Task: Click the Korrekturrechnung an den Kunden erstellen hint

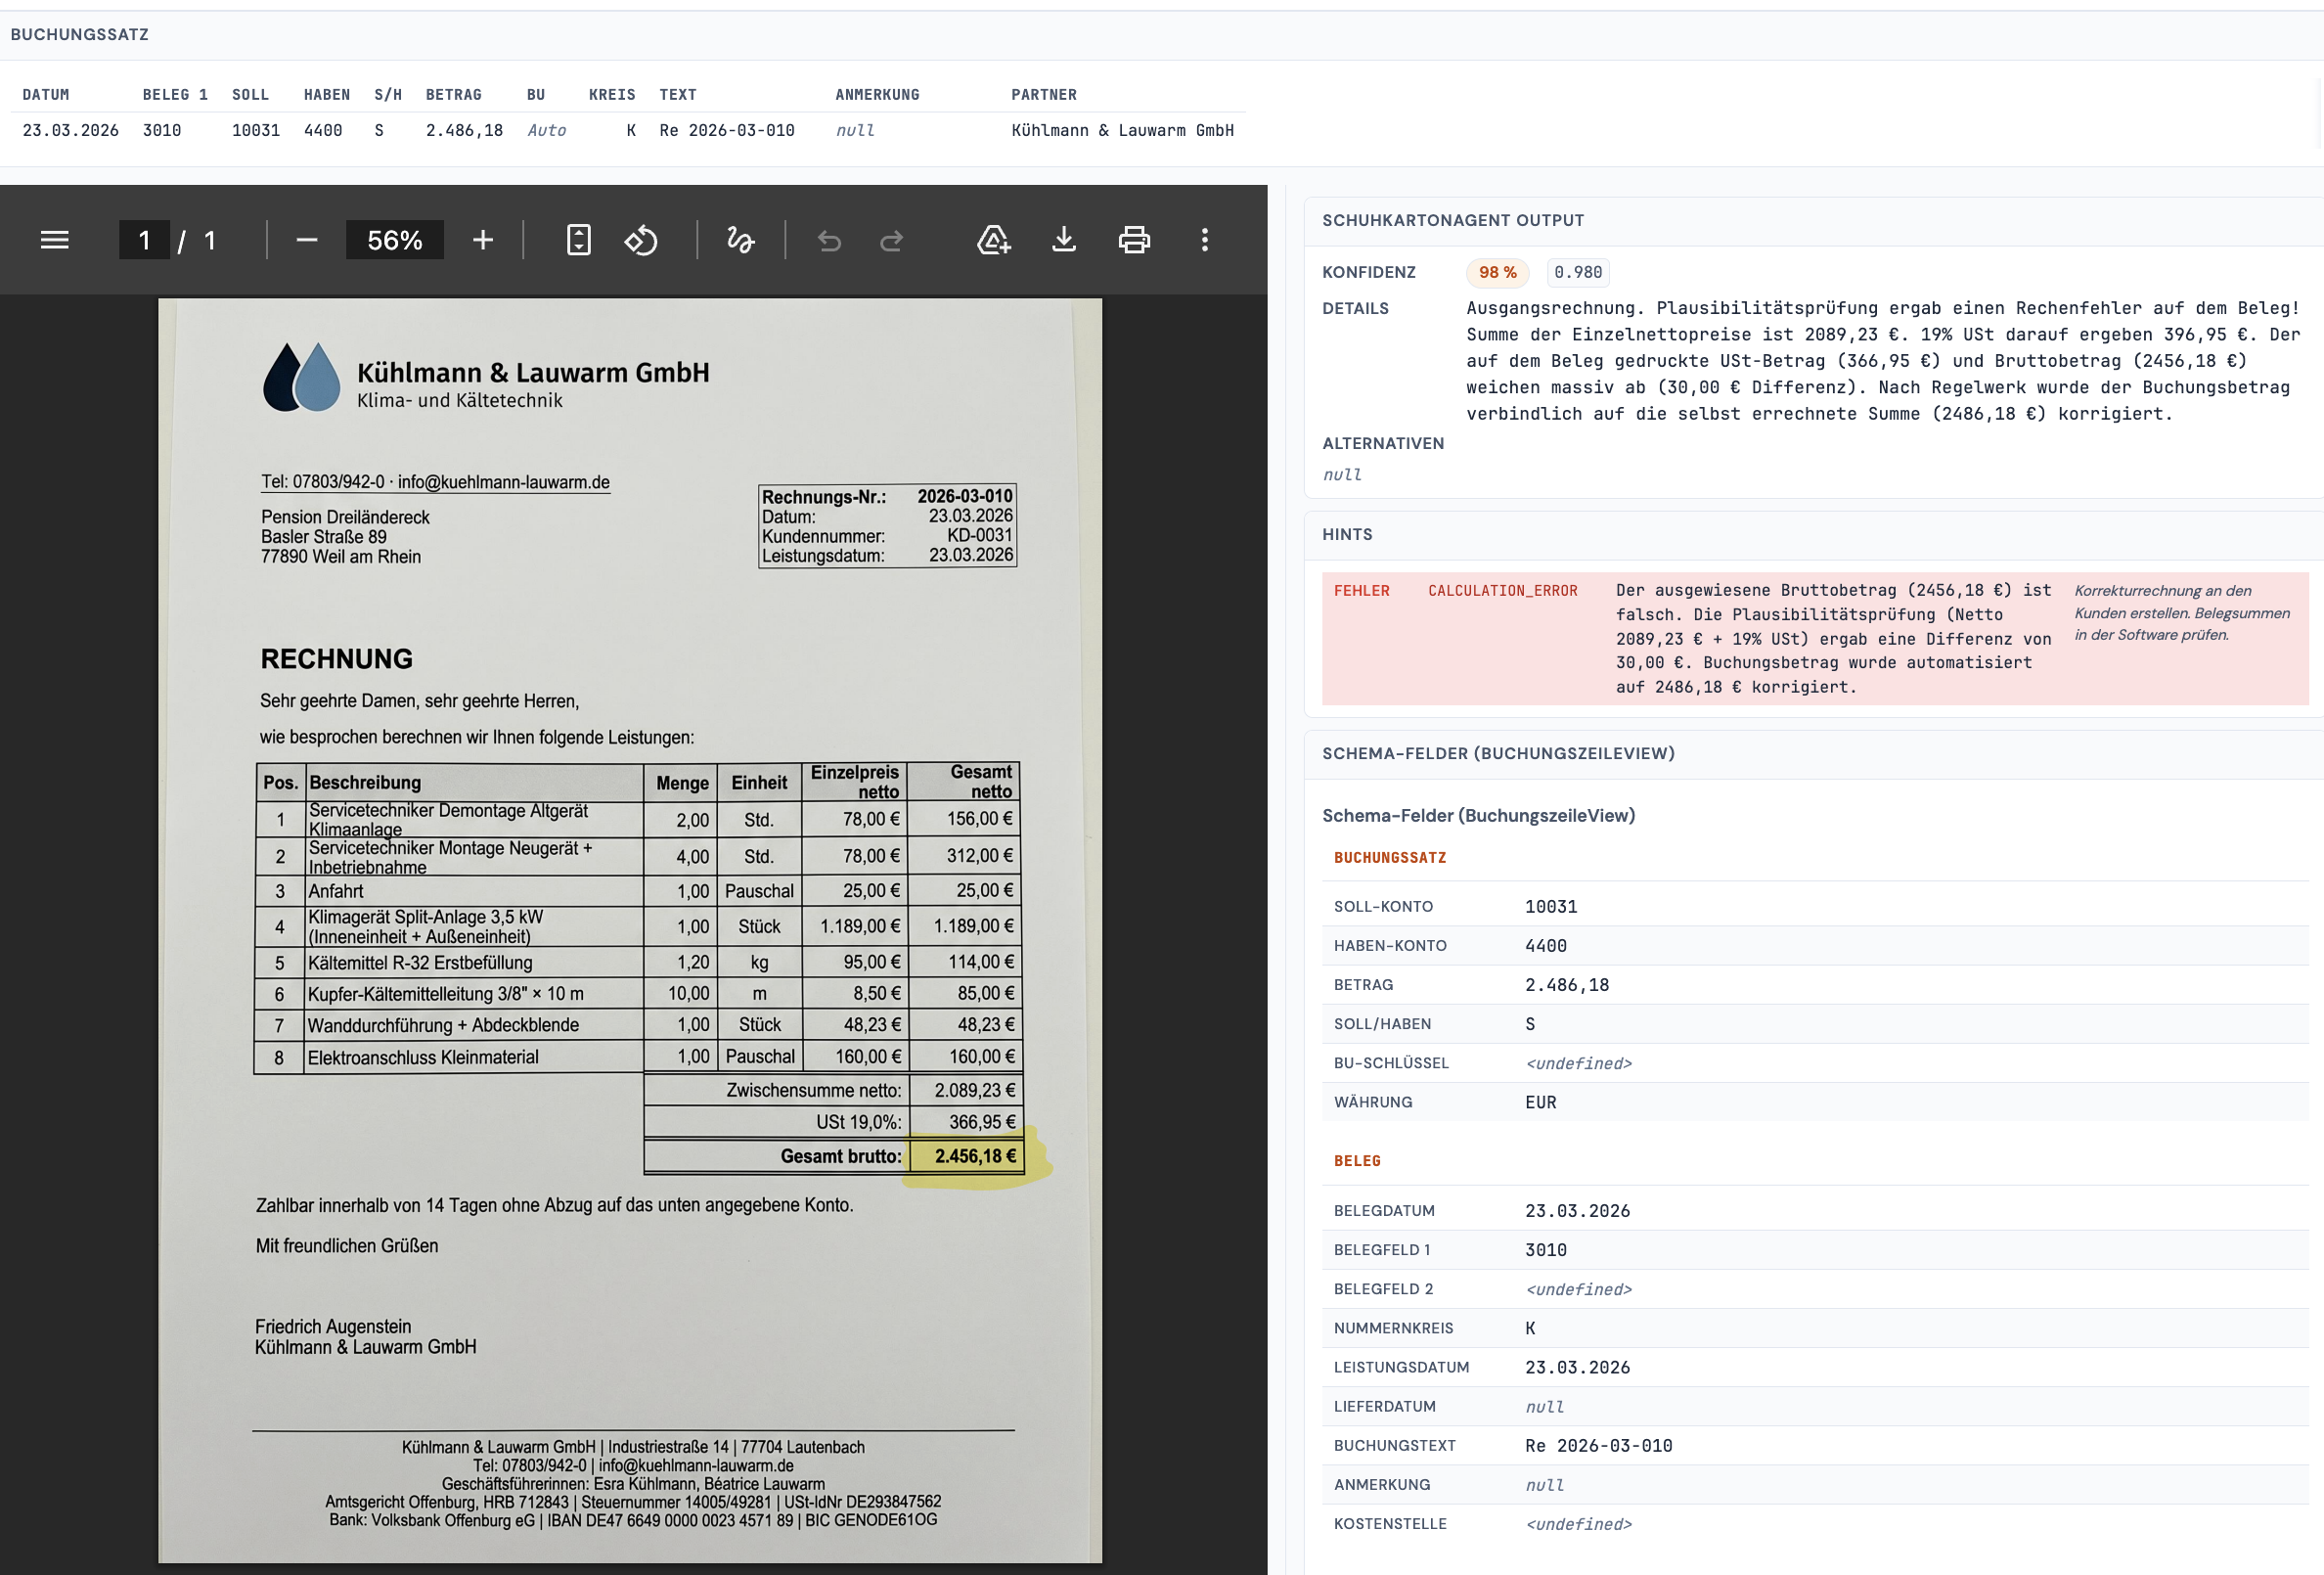Action: point(2181,612)
